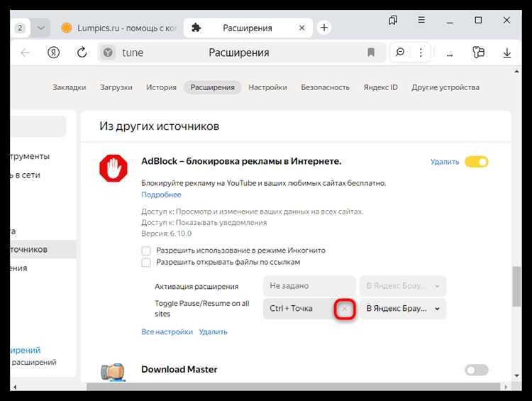Image resolution: width=532 pixels, height=401 pixels.
Task: Open the Яндекс ID section
Action: pos(380,87)
